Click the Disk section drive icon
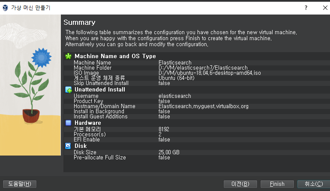Screen dimensions: 330x191 tap(68, 146)
